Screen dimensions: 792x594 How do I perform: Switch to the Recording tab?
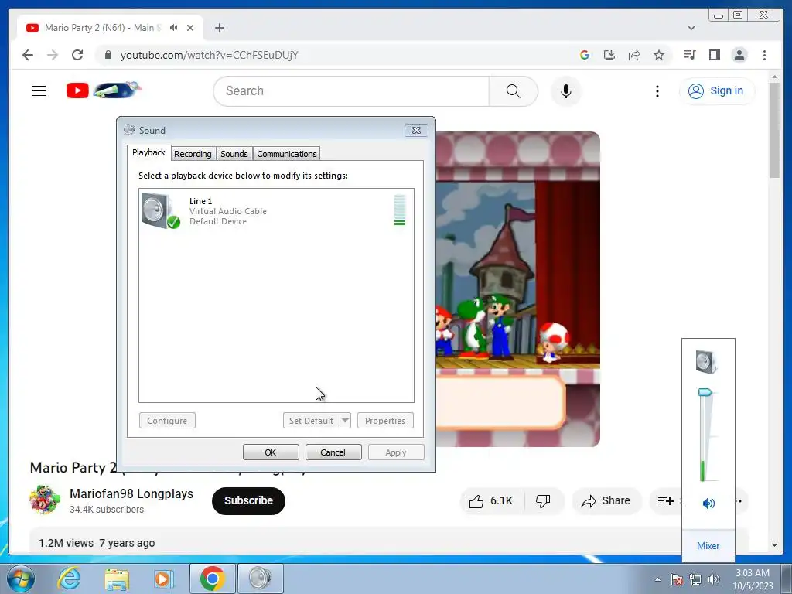(x=193, y=154)
